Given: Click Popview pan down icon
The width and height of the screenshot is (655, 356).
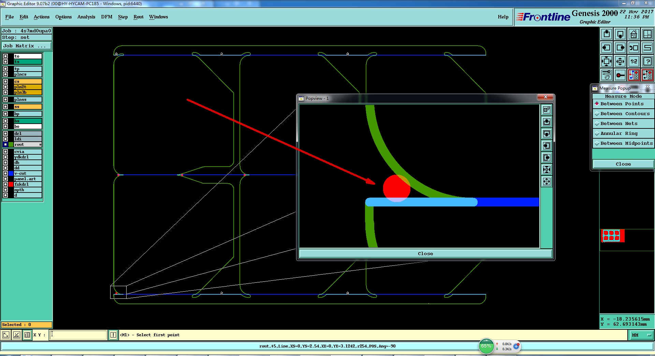Looking at the screenshot, I should click(x=547, y=134).
